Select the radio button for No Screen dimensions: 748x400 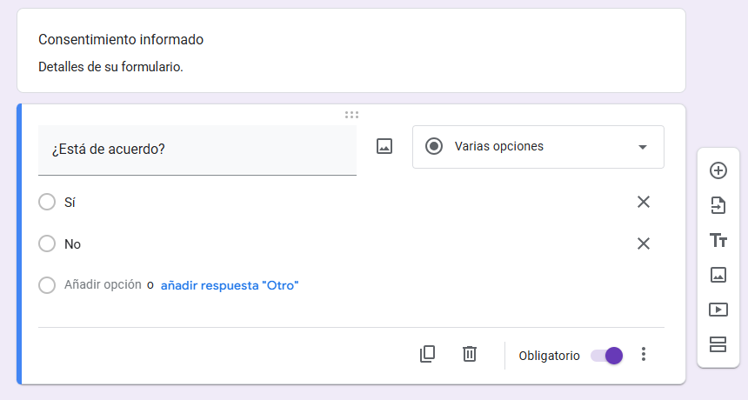coord(47,243)
